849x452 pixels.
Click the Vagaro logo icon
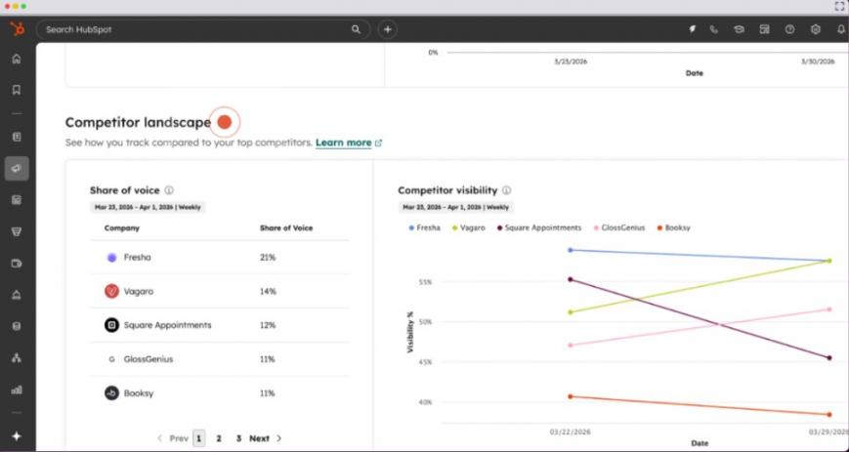(x=111, y=291)
